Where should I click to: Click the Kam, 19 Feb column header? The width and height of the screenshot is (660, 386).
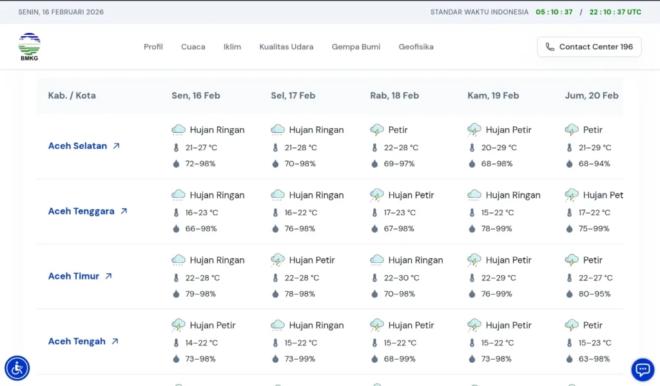tap(493, 95)
